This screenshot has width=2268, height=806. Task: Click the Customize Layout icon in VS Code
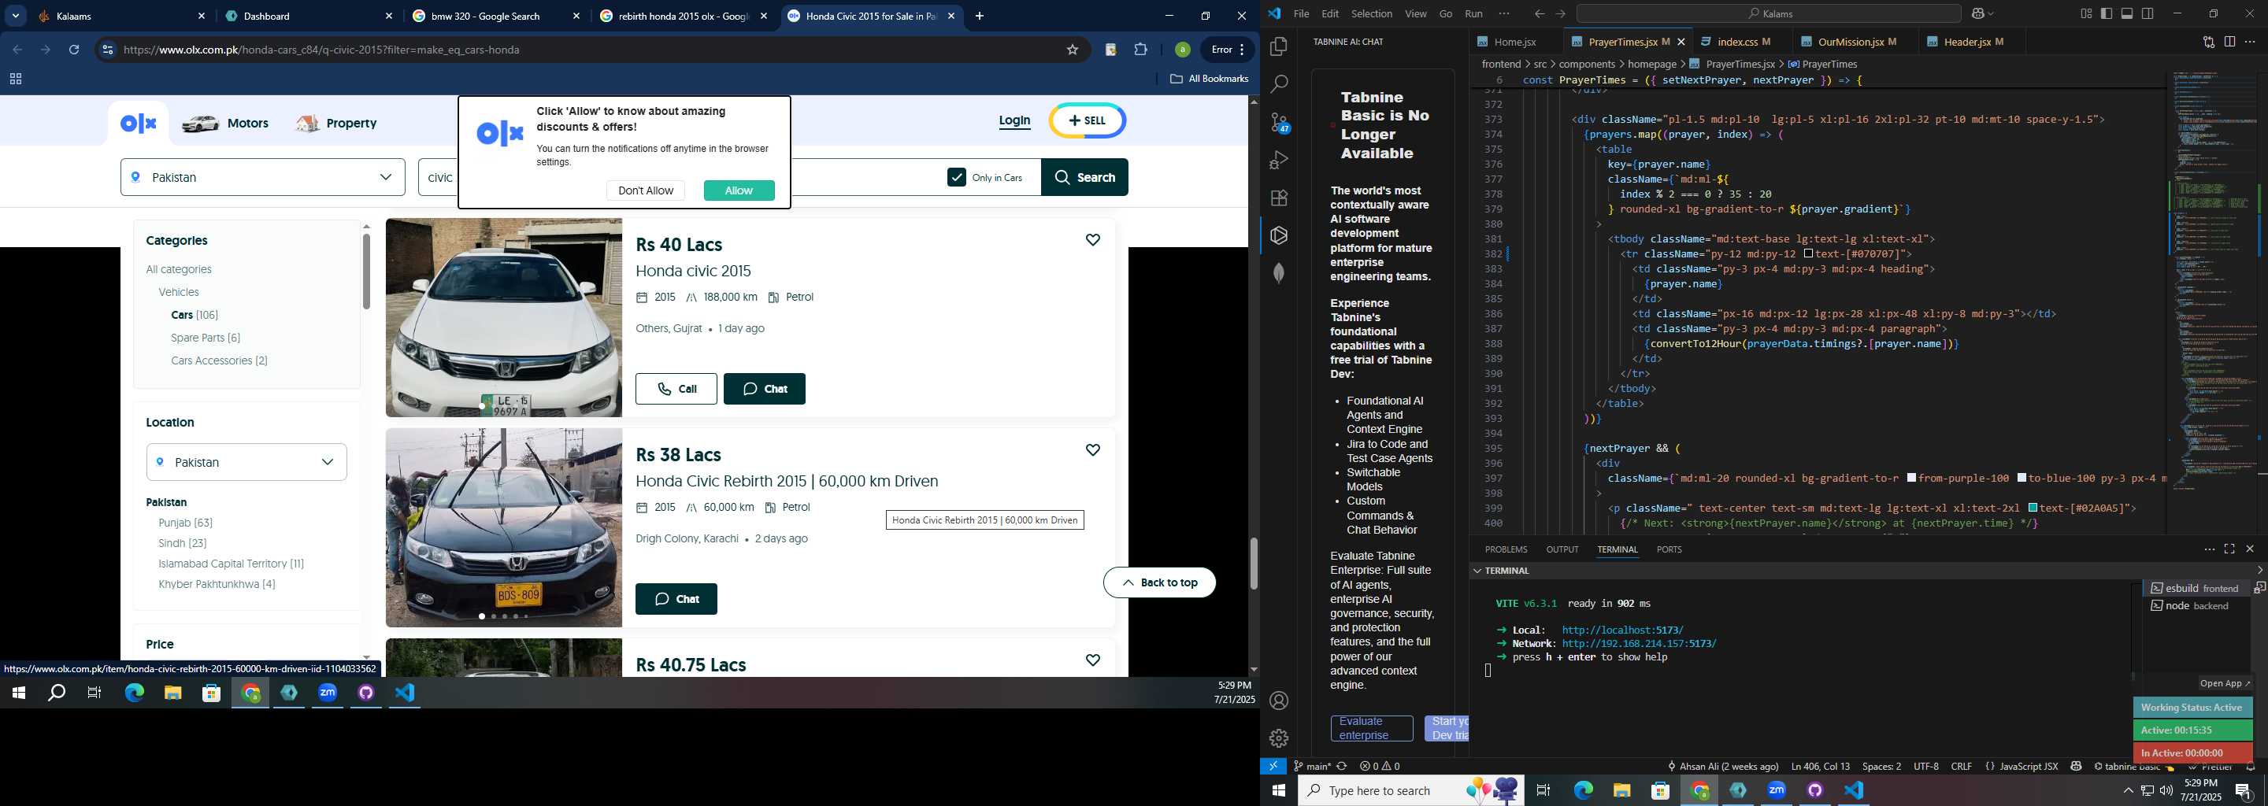[2086, 13]
